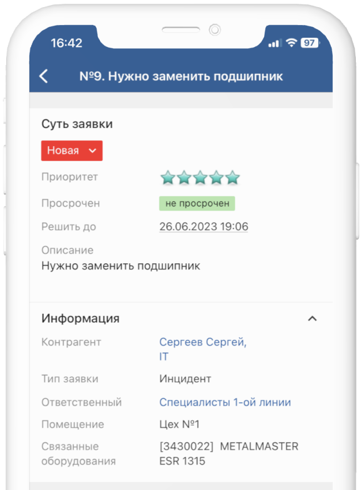The image size is (362, 490).
Task: Set priority to second star
Action: point(184,178)
